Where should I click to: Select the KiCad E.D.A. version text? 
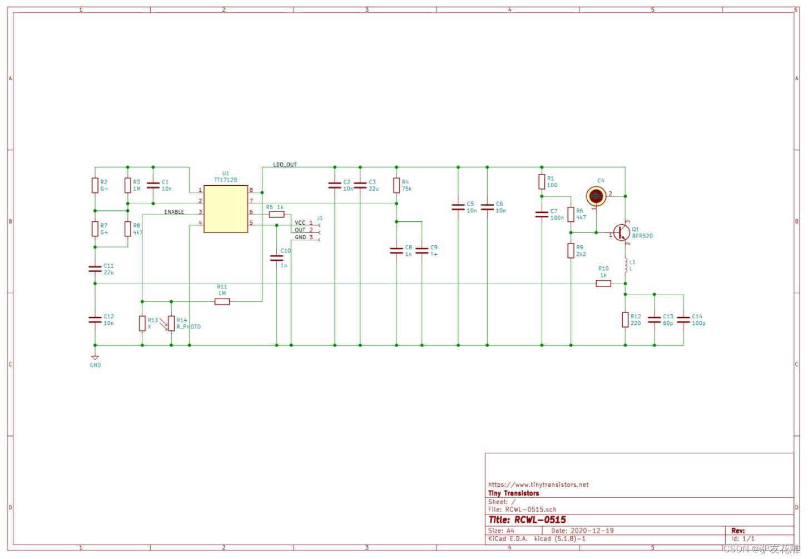click(x=537, y=539)
